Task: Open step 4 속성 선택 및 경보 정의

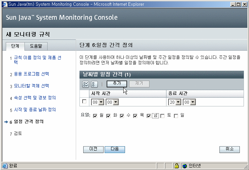Action: [35, 98]
